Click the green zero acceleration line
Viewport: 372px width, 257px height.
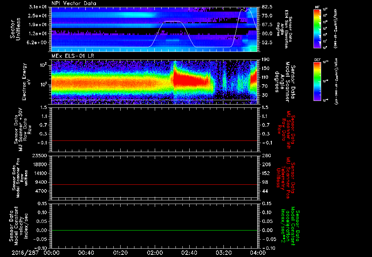click(x=154, y=231)
